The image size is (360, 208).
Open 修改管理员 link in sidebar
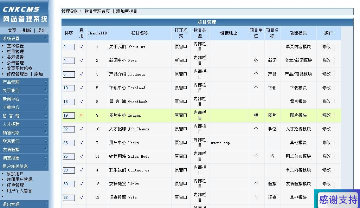(x=17, y=74)
